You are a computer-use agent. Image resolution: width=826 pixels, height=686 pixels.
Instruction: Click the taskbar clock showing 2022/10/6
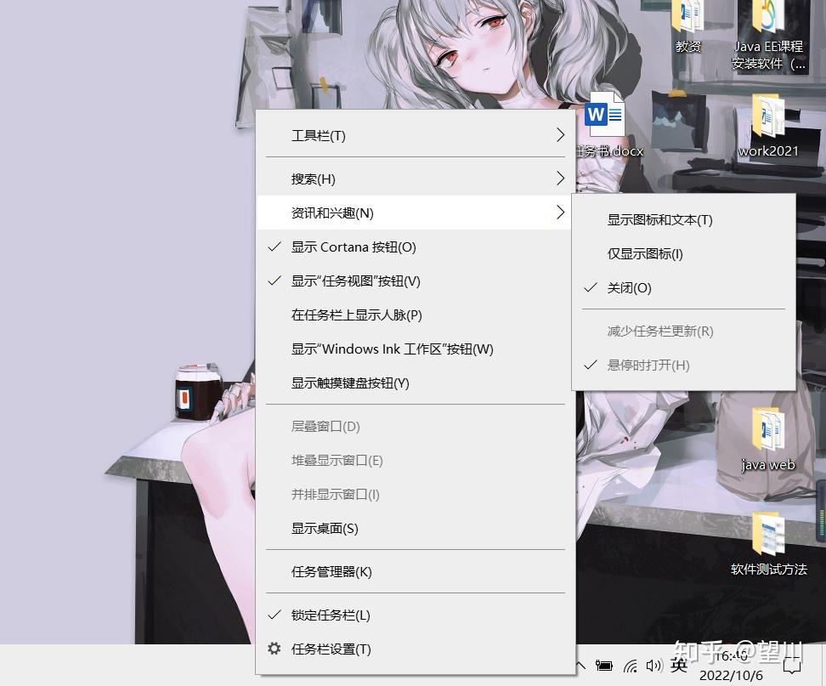731,666
